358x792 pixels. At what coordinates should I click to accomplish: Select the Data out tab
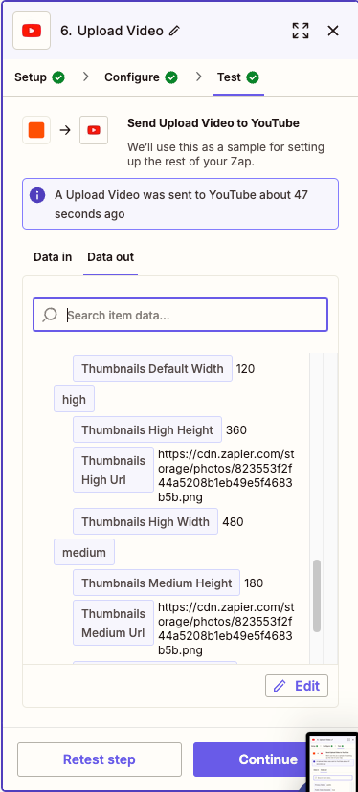tap(111, 257)
